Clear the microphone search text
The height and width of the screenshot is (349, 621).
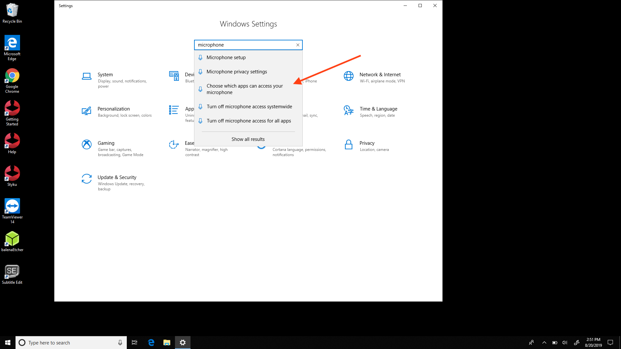click(x=298, y=45)
